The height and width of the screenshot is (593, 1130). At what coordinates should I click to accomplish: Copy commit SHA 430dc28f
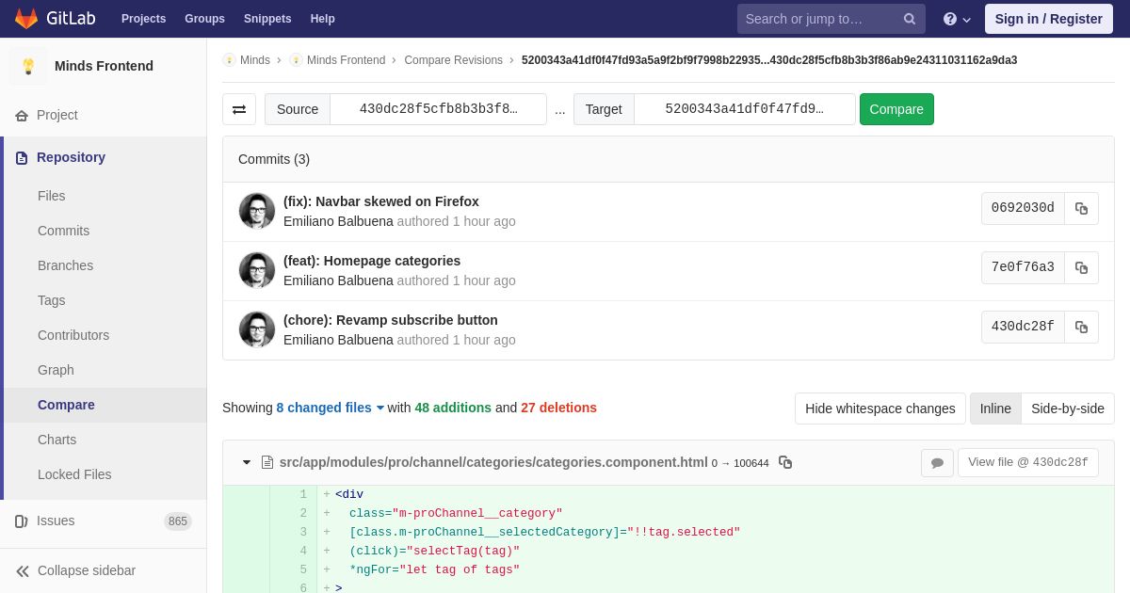[1081, 327]
